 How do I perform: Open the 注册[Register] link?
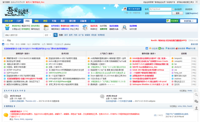pyautogui.click(x=191, y=13)
